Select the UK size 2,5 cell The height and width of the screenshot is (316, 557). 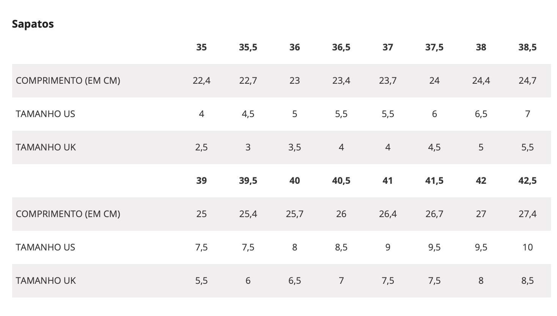click(x=201, y=147)
